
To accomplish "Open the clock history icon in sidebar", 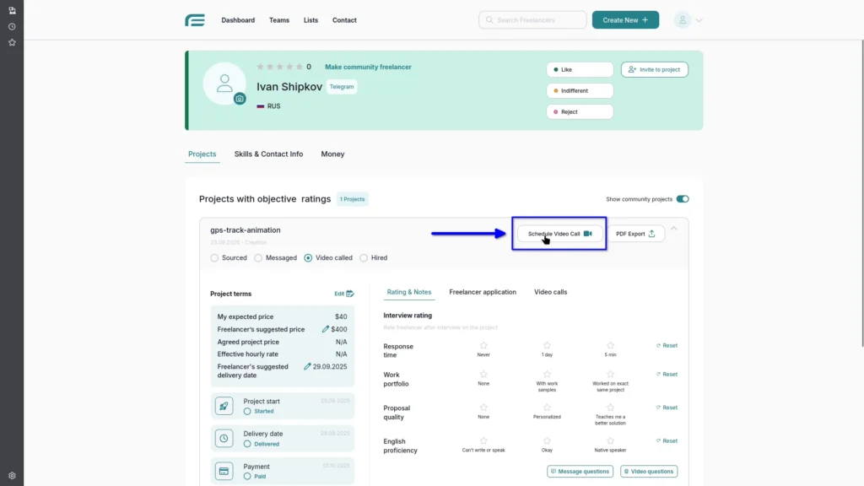I will [12, 26].
